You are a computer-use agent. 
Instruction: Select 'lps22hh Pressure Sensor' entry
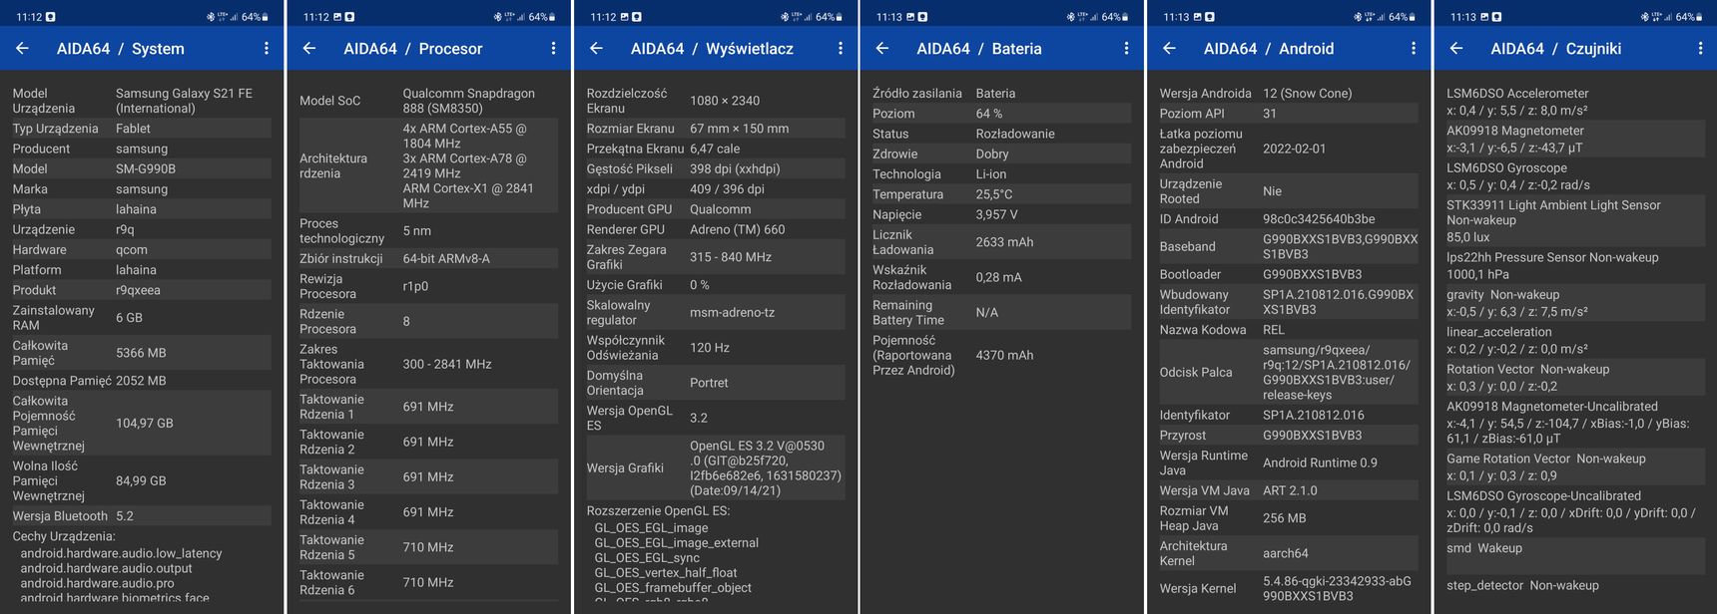tap(1574, 265)
